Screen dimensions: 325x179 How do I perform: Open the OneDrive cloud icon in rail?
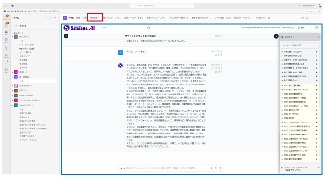(6, 56)
